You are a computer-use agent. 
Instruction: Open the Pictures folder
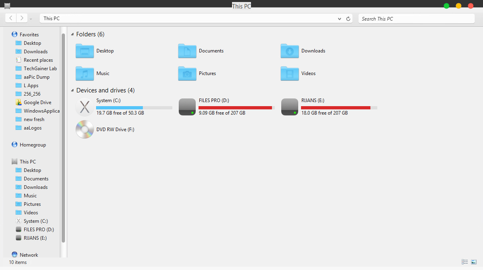(207, 73)
